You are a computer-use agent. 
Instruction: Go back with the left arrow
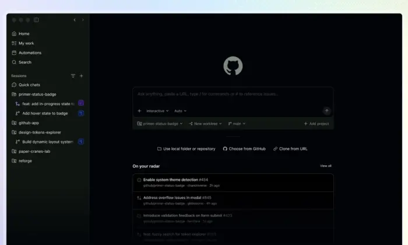click(x=75, y=20)
